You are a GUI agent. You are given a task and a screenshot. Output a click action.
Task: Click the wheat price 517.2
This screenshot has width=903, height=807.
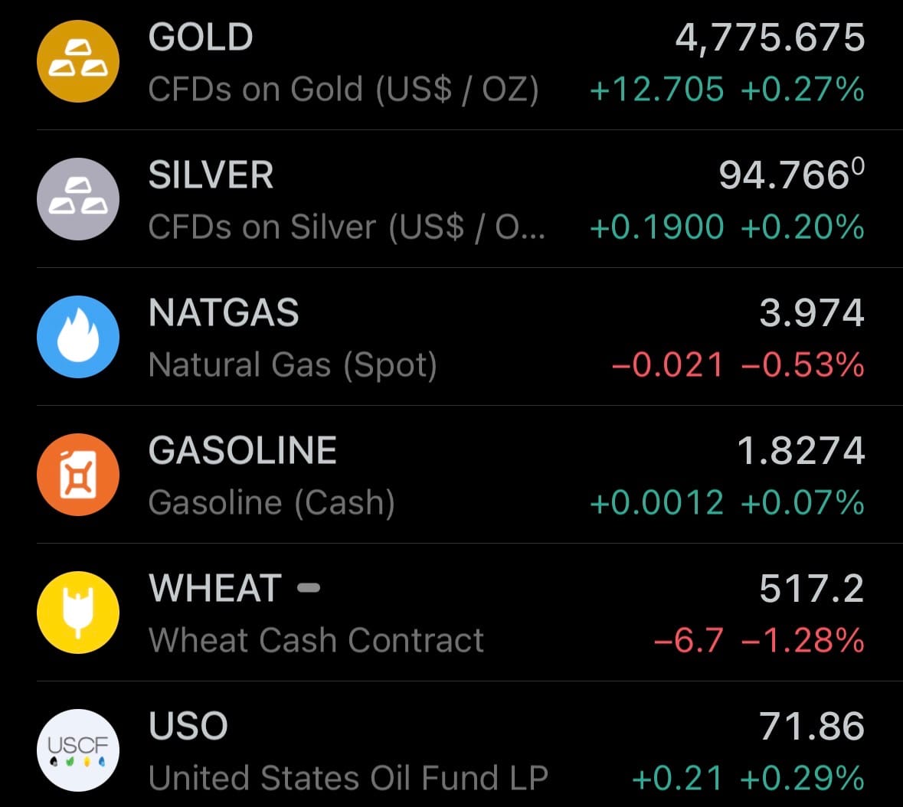click(x=811, y=589)
